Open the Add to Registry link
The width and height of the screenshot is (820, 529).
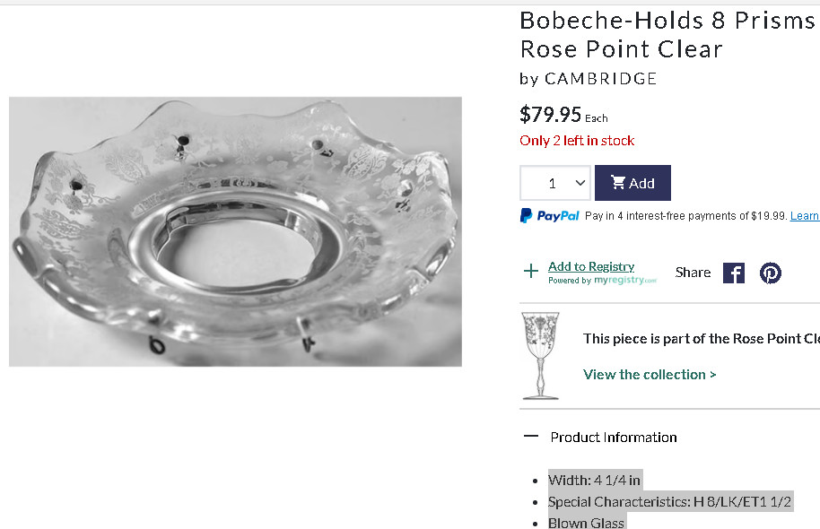tap(591, 266)
